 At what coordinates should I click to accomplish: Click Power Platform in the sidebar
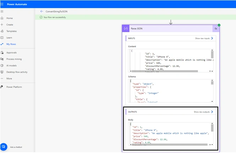14,87
